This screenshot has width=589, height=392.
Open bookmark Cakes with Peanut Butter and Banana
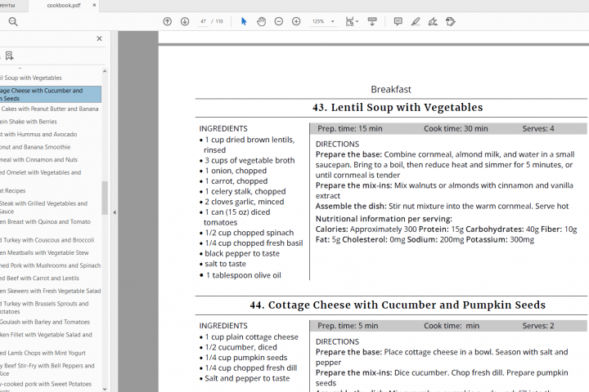(51, 109)
